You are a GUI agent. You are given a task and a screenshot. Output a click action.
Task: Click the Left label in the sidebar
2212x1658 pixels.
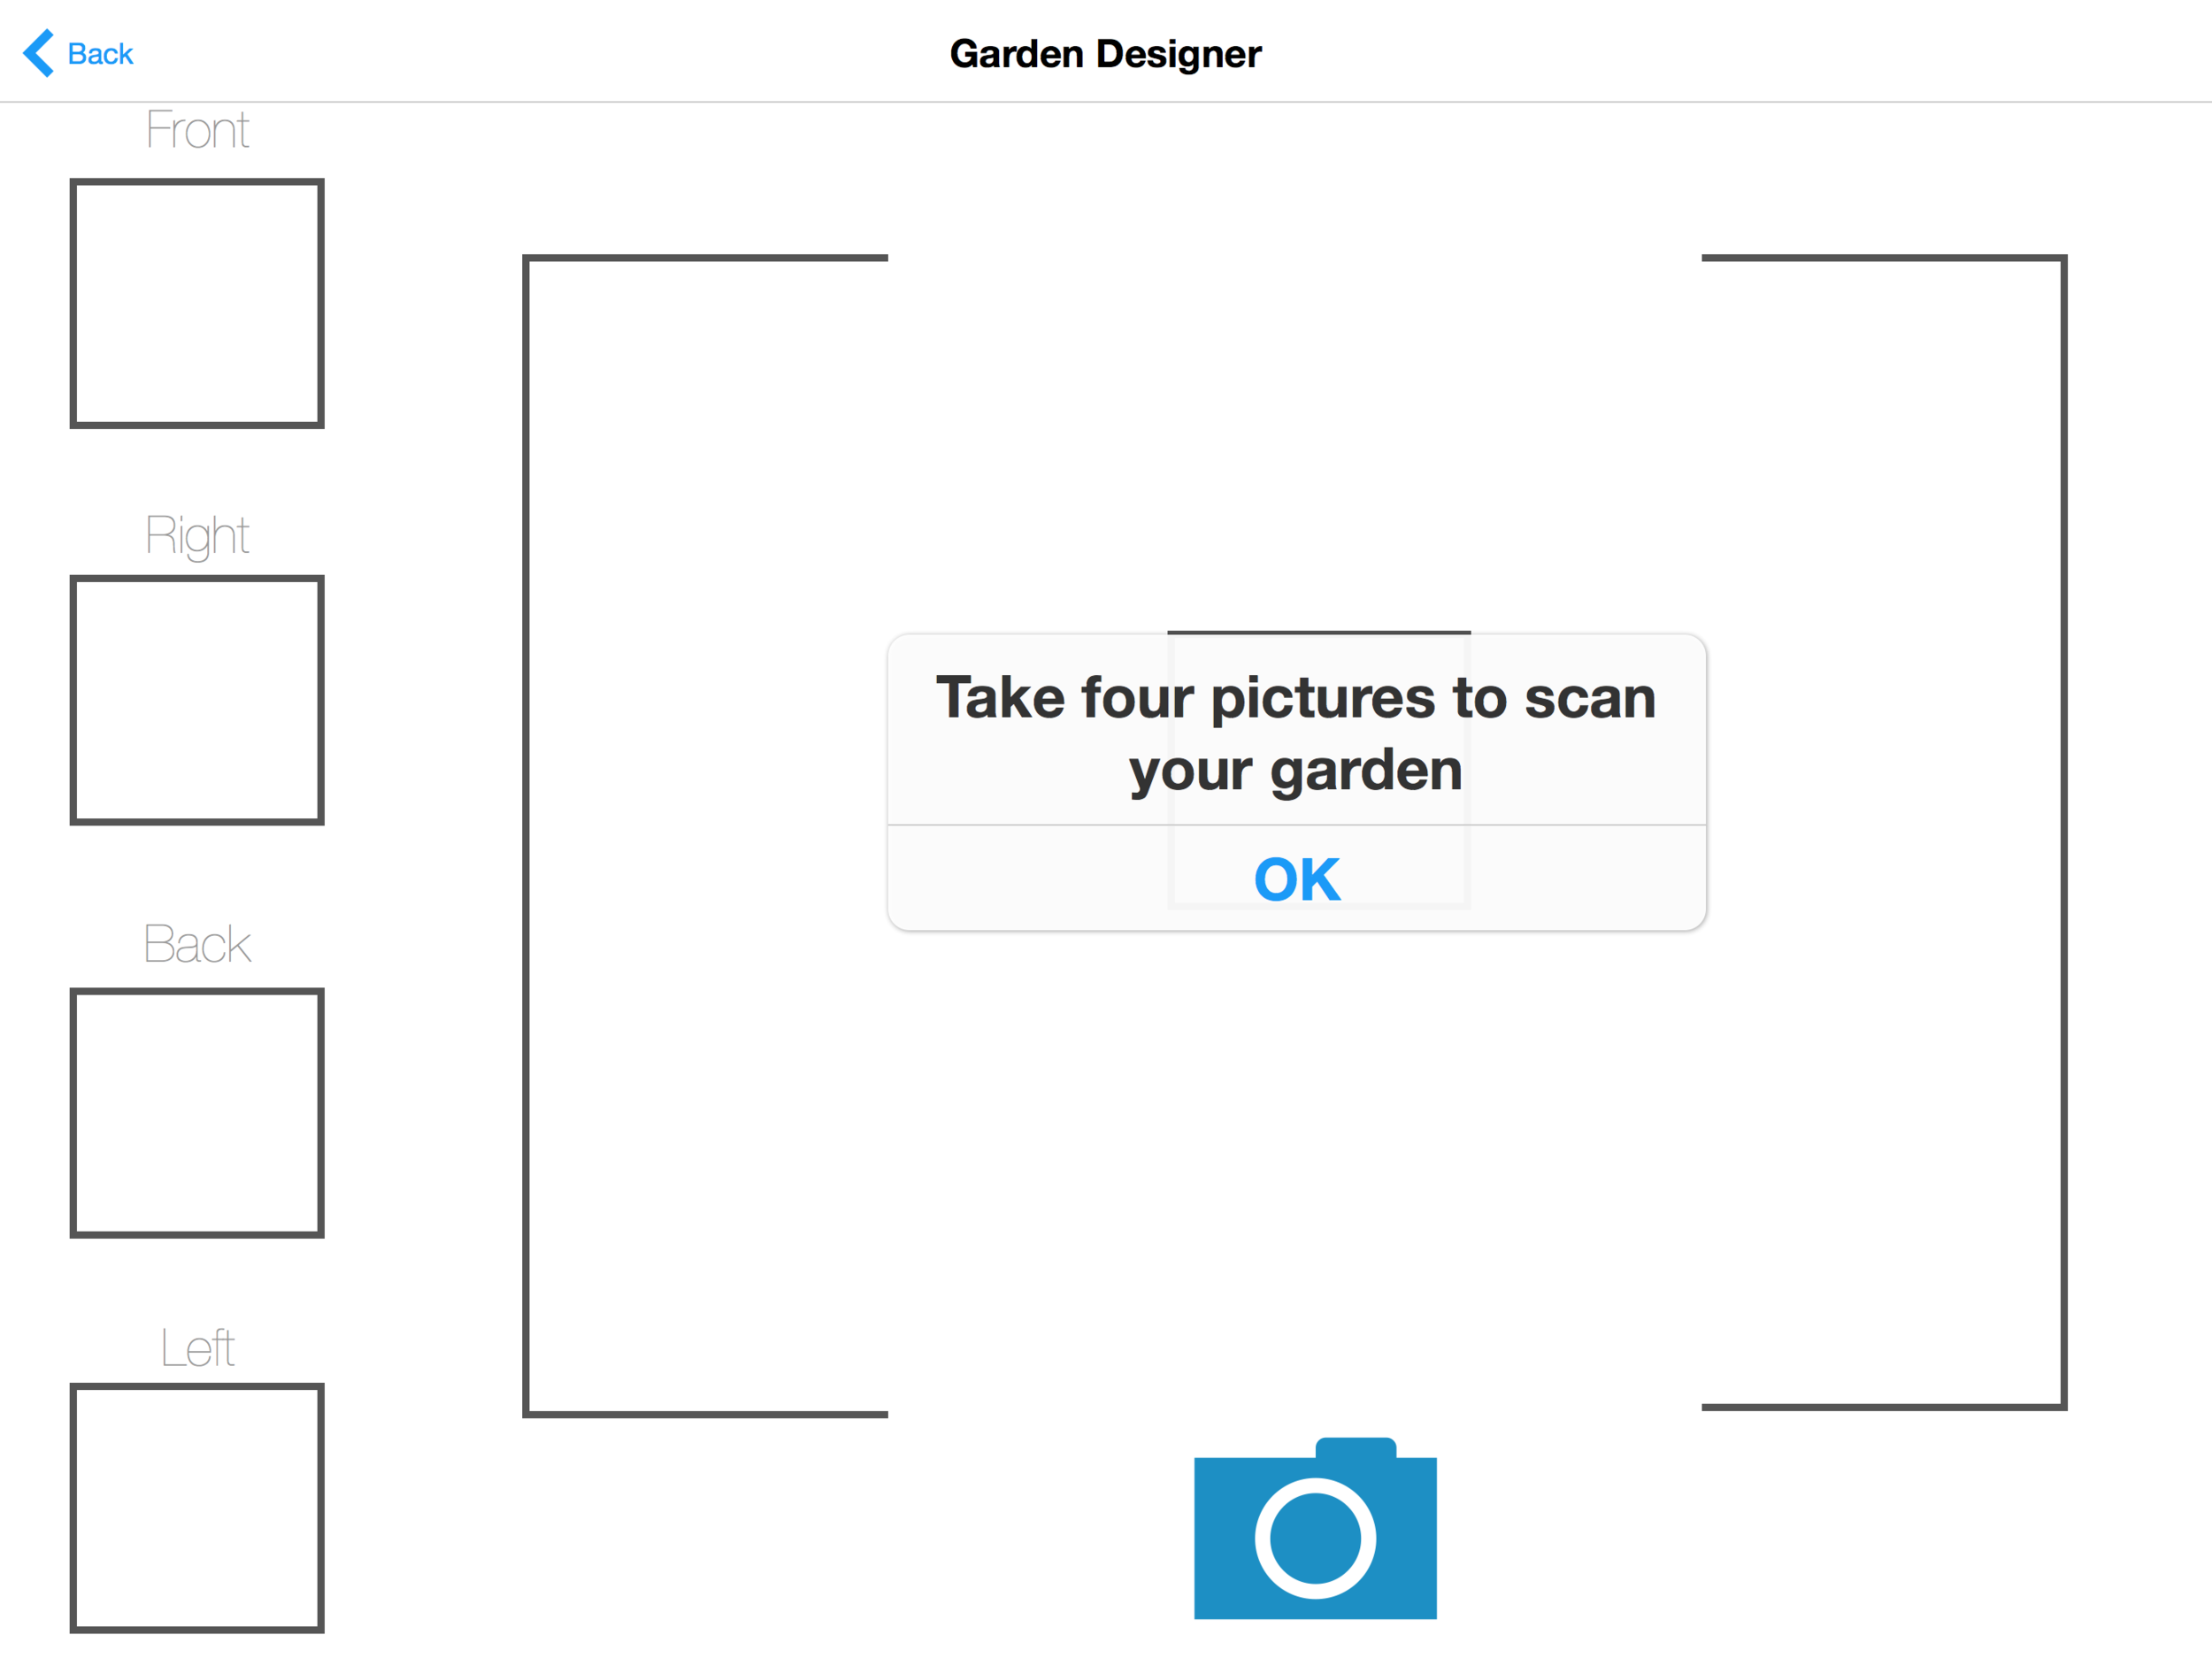(197, 1348)
